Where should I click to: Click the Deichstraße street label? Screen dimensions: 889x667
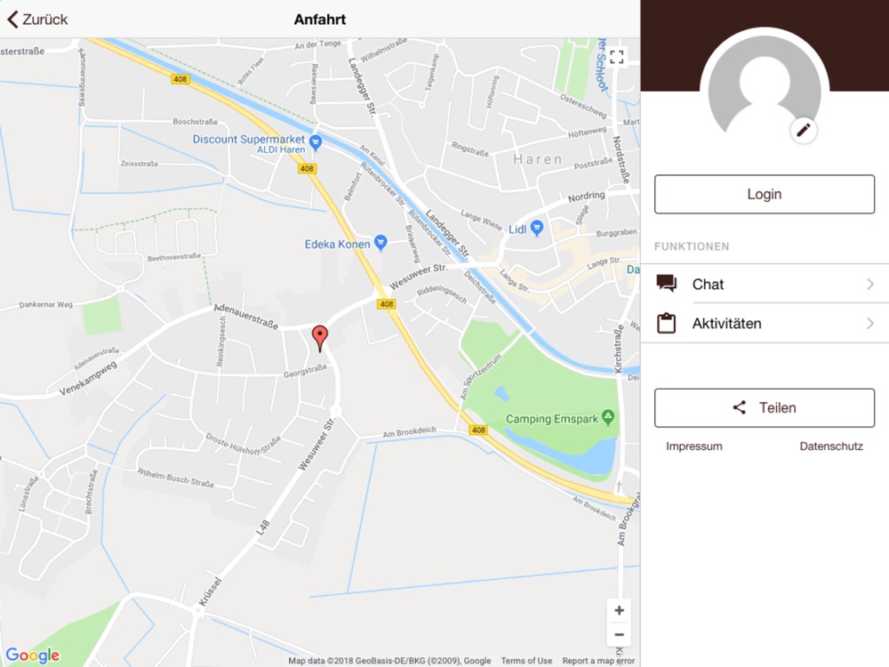[x=480, y=287]
